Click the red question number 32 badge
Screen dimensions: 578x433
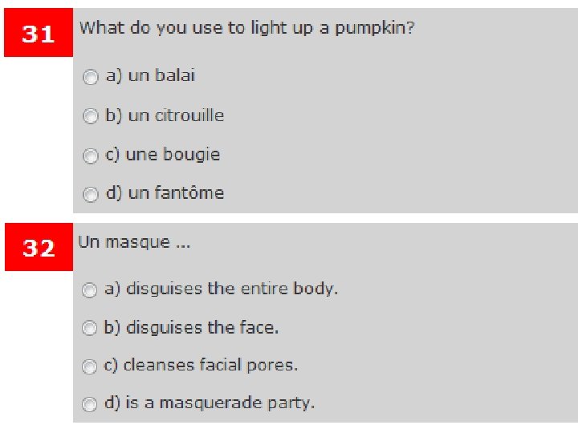[x=39, y=249]
